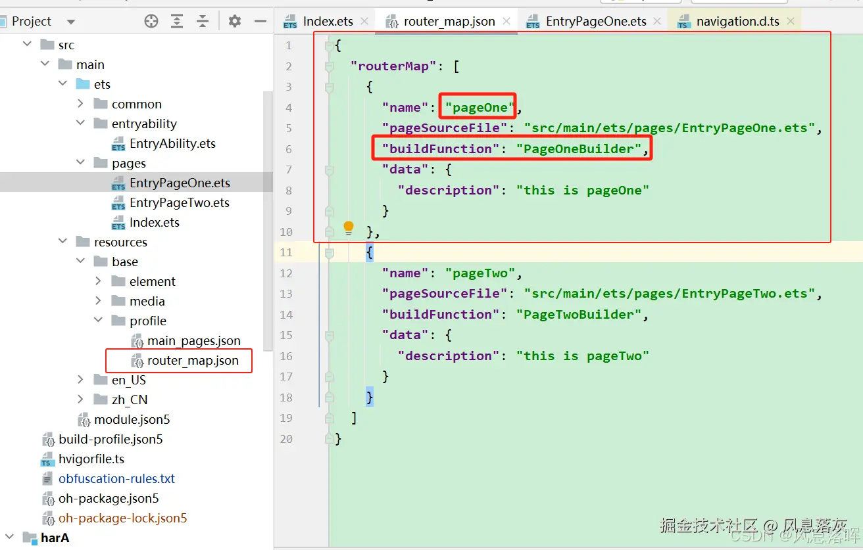Close the router_map.json tab
The image size is (863, 550).
click(506, 21)
